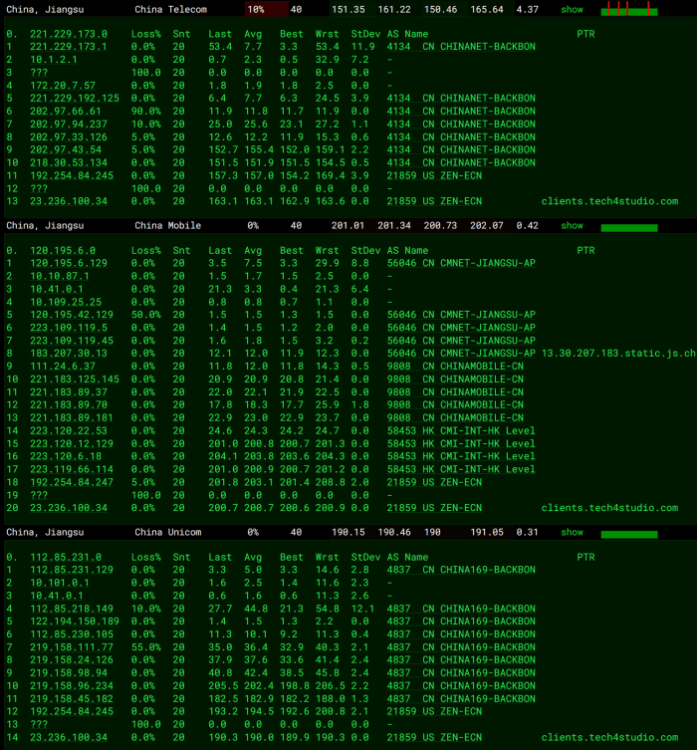Click the show link for China Mobile

[x=572, y=226]
